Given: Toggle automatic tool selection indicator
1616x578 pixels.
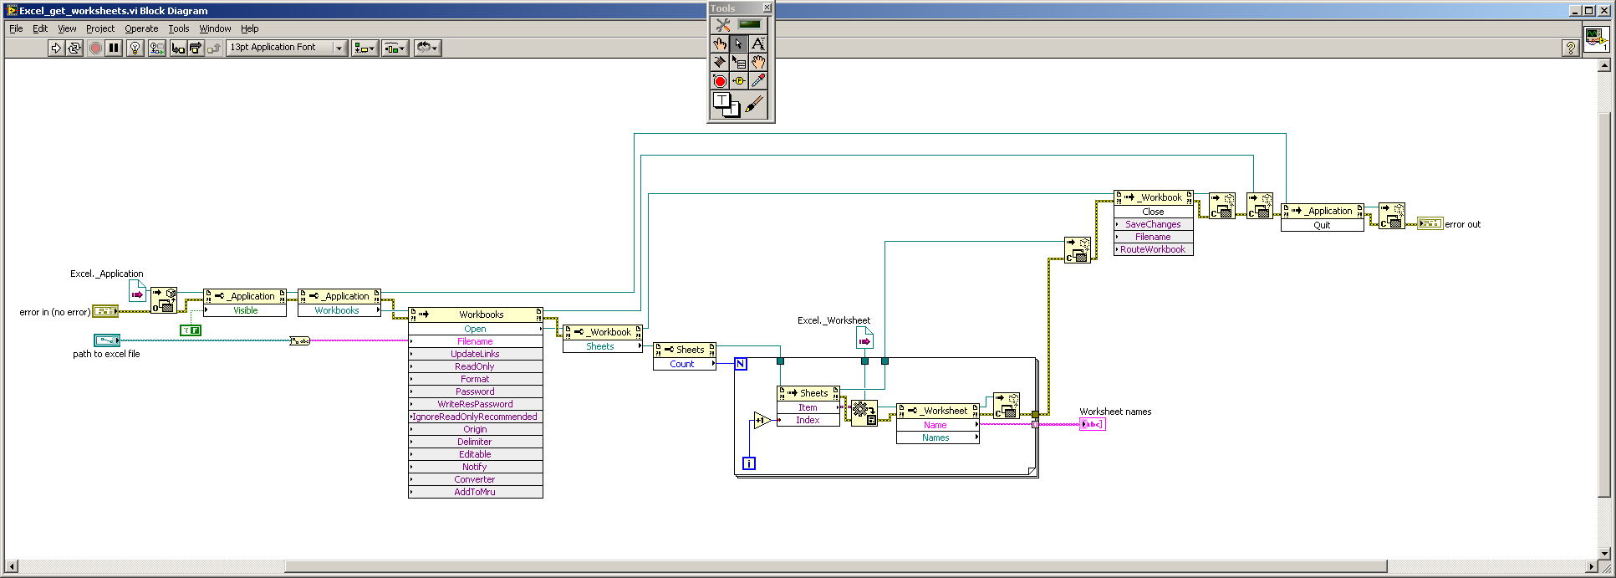Looking at the screenshot, I should 750,24.
